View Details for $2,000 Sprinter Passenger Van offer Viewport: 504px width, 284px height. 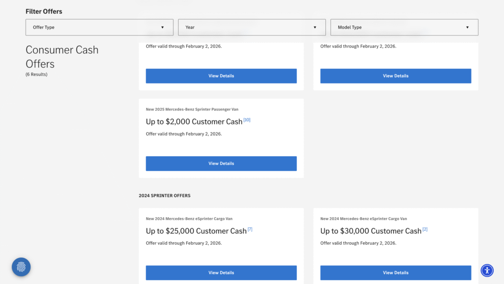[x=221, y=164]
